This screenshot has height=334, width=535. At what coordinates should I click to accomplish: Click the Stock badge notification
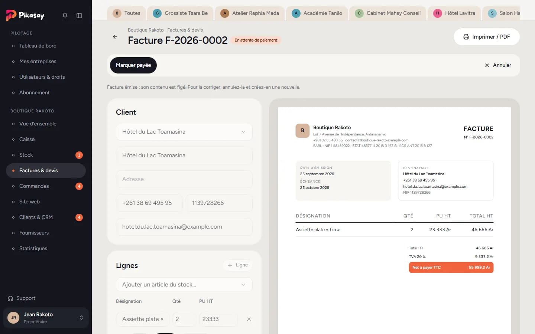coord(79,155)
